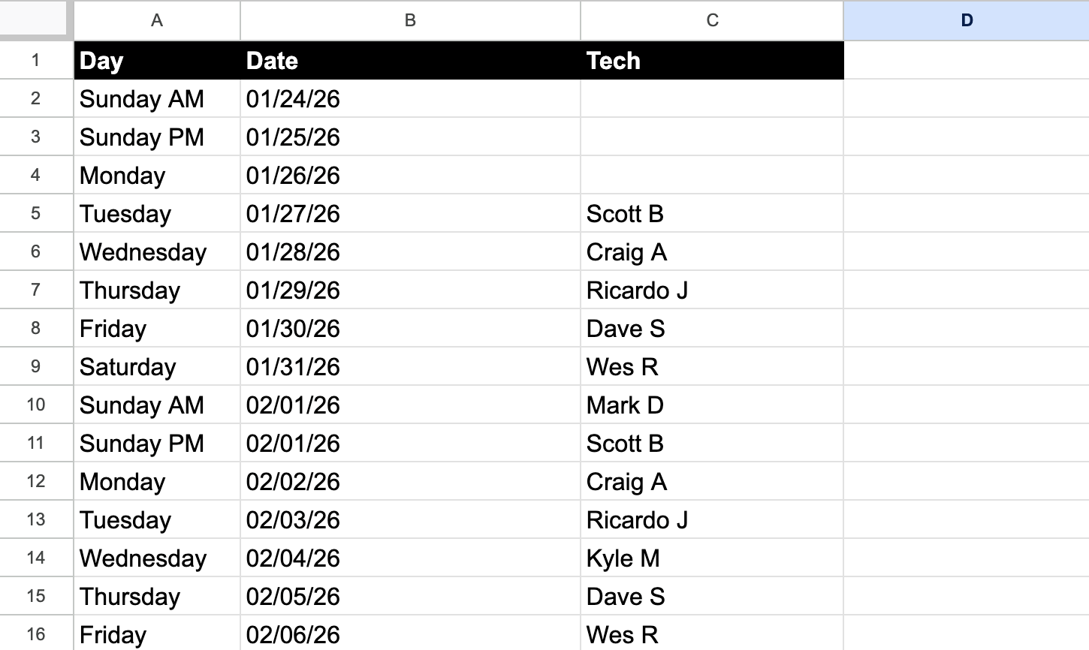The width and height of the screenshot is (1089, 650).
Task: Click the cell containing Kyle M
Action: click(710, 557)
